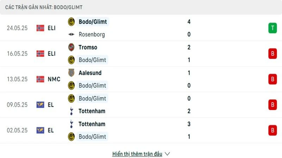282x158 pixels.
Task: Click the Europa League flag icon for 02.05.25
Action: point(40,130)
